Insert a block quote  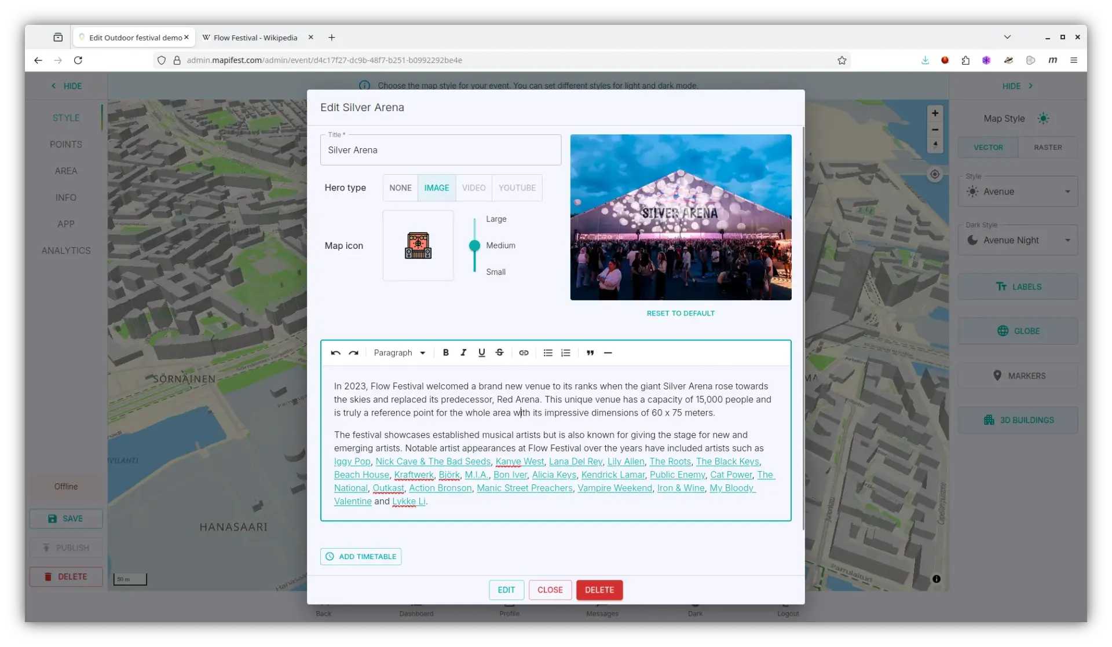point(590,352)
